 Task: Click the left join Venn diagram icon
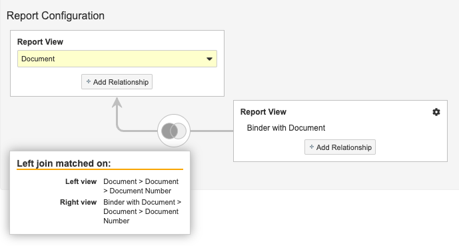click(x=174, y=131)
